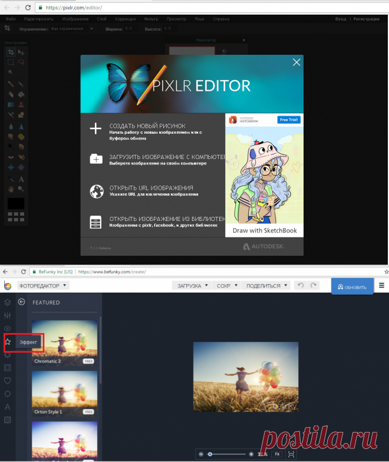Open the Просмотр menu in Pixlr
Viewport: 389px width, 462px height.
pos(176,19)
